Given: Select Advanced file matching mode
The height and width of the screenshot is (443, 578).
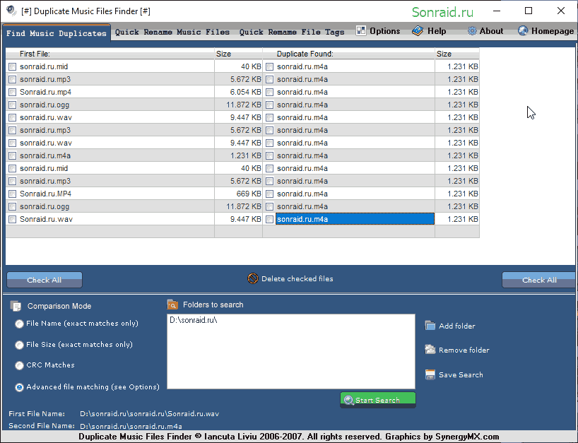Looking at the screenshot, I should point(19,387).
